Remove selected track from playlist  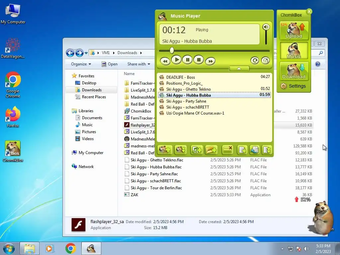[x=227, y=150]
